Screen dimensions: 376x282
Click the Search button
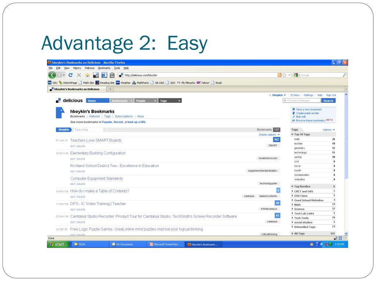[x=328, y=101]
